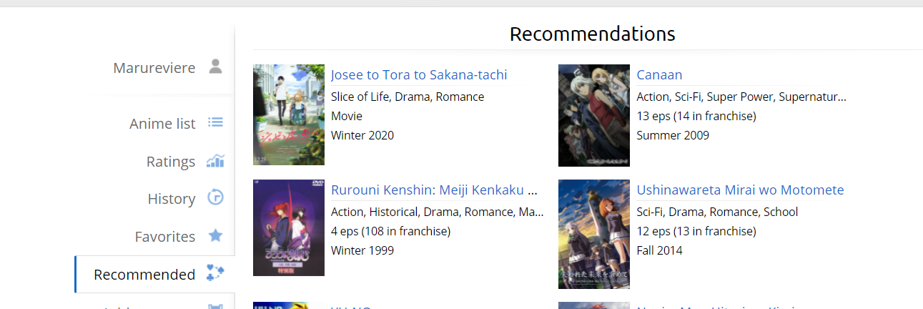Select the Recommended sidebar tab
Viewport: 923px width, 309px height.
[x=144, y=275]
